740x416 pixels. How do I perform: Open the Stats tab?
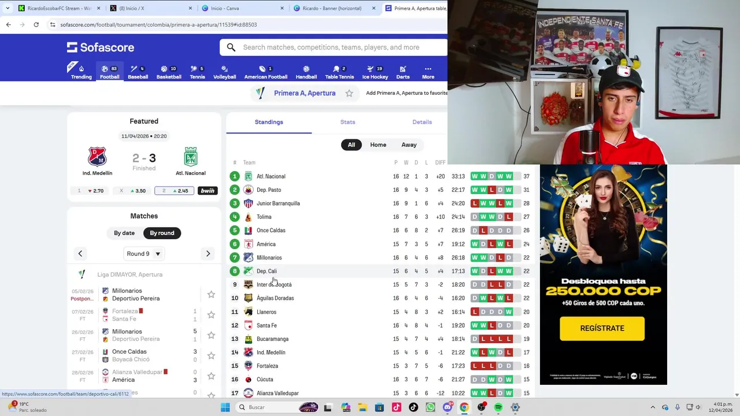pos(347,122)
